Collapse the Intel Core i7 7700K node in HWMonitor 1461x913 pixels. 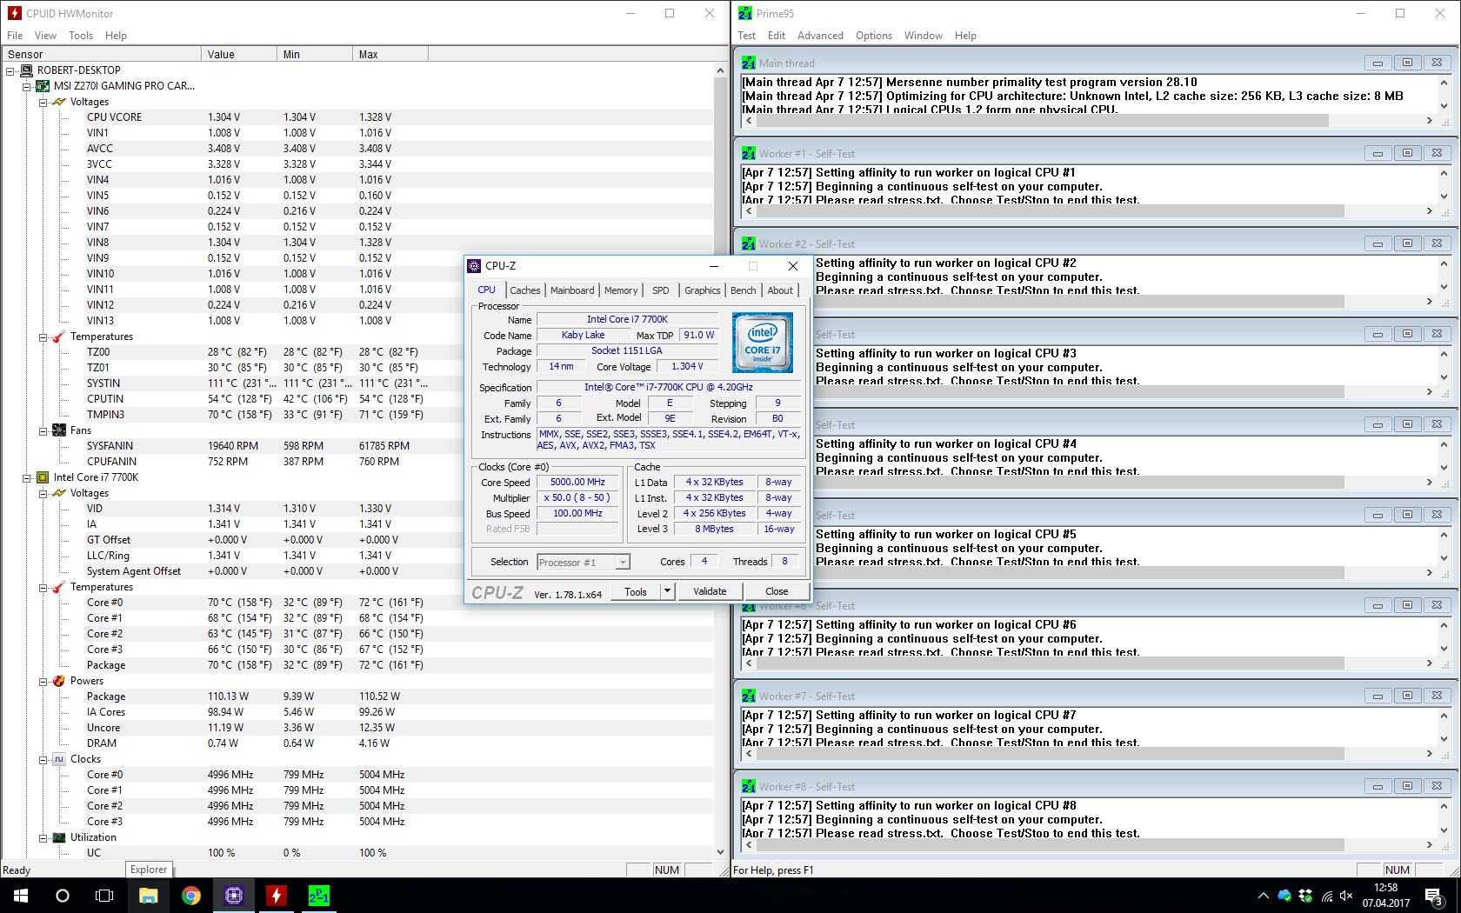(26, 477)
